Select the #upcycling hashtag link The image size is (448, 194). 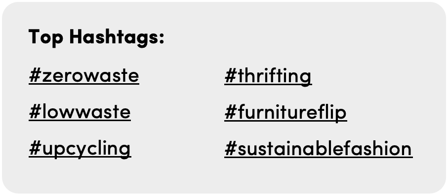80,149
